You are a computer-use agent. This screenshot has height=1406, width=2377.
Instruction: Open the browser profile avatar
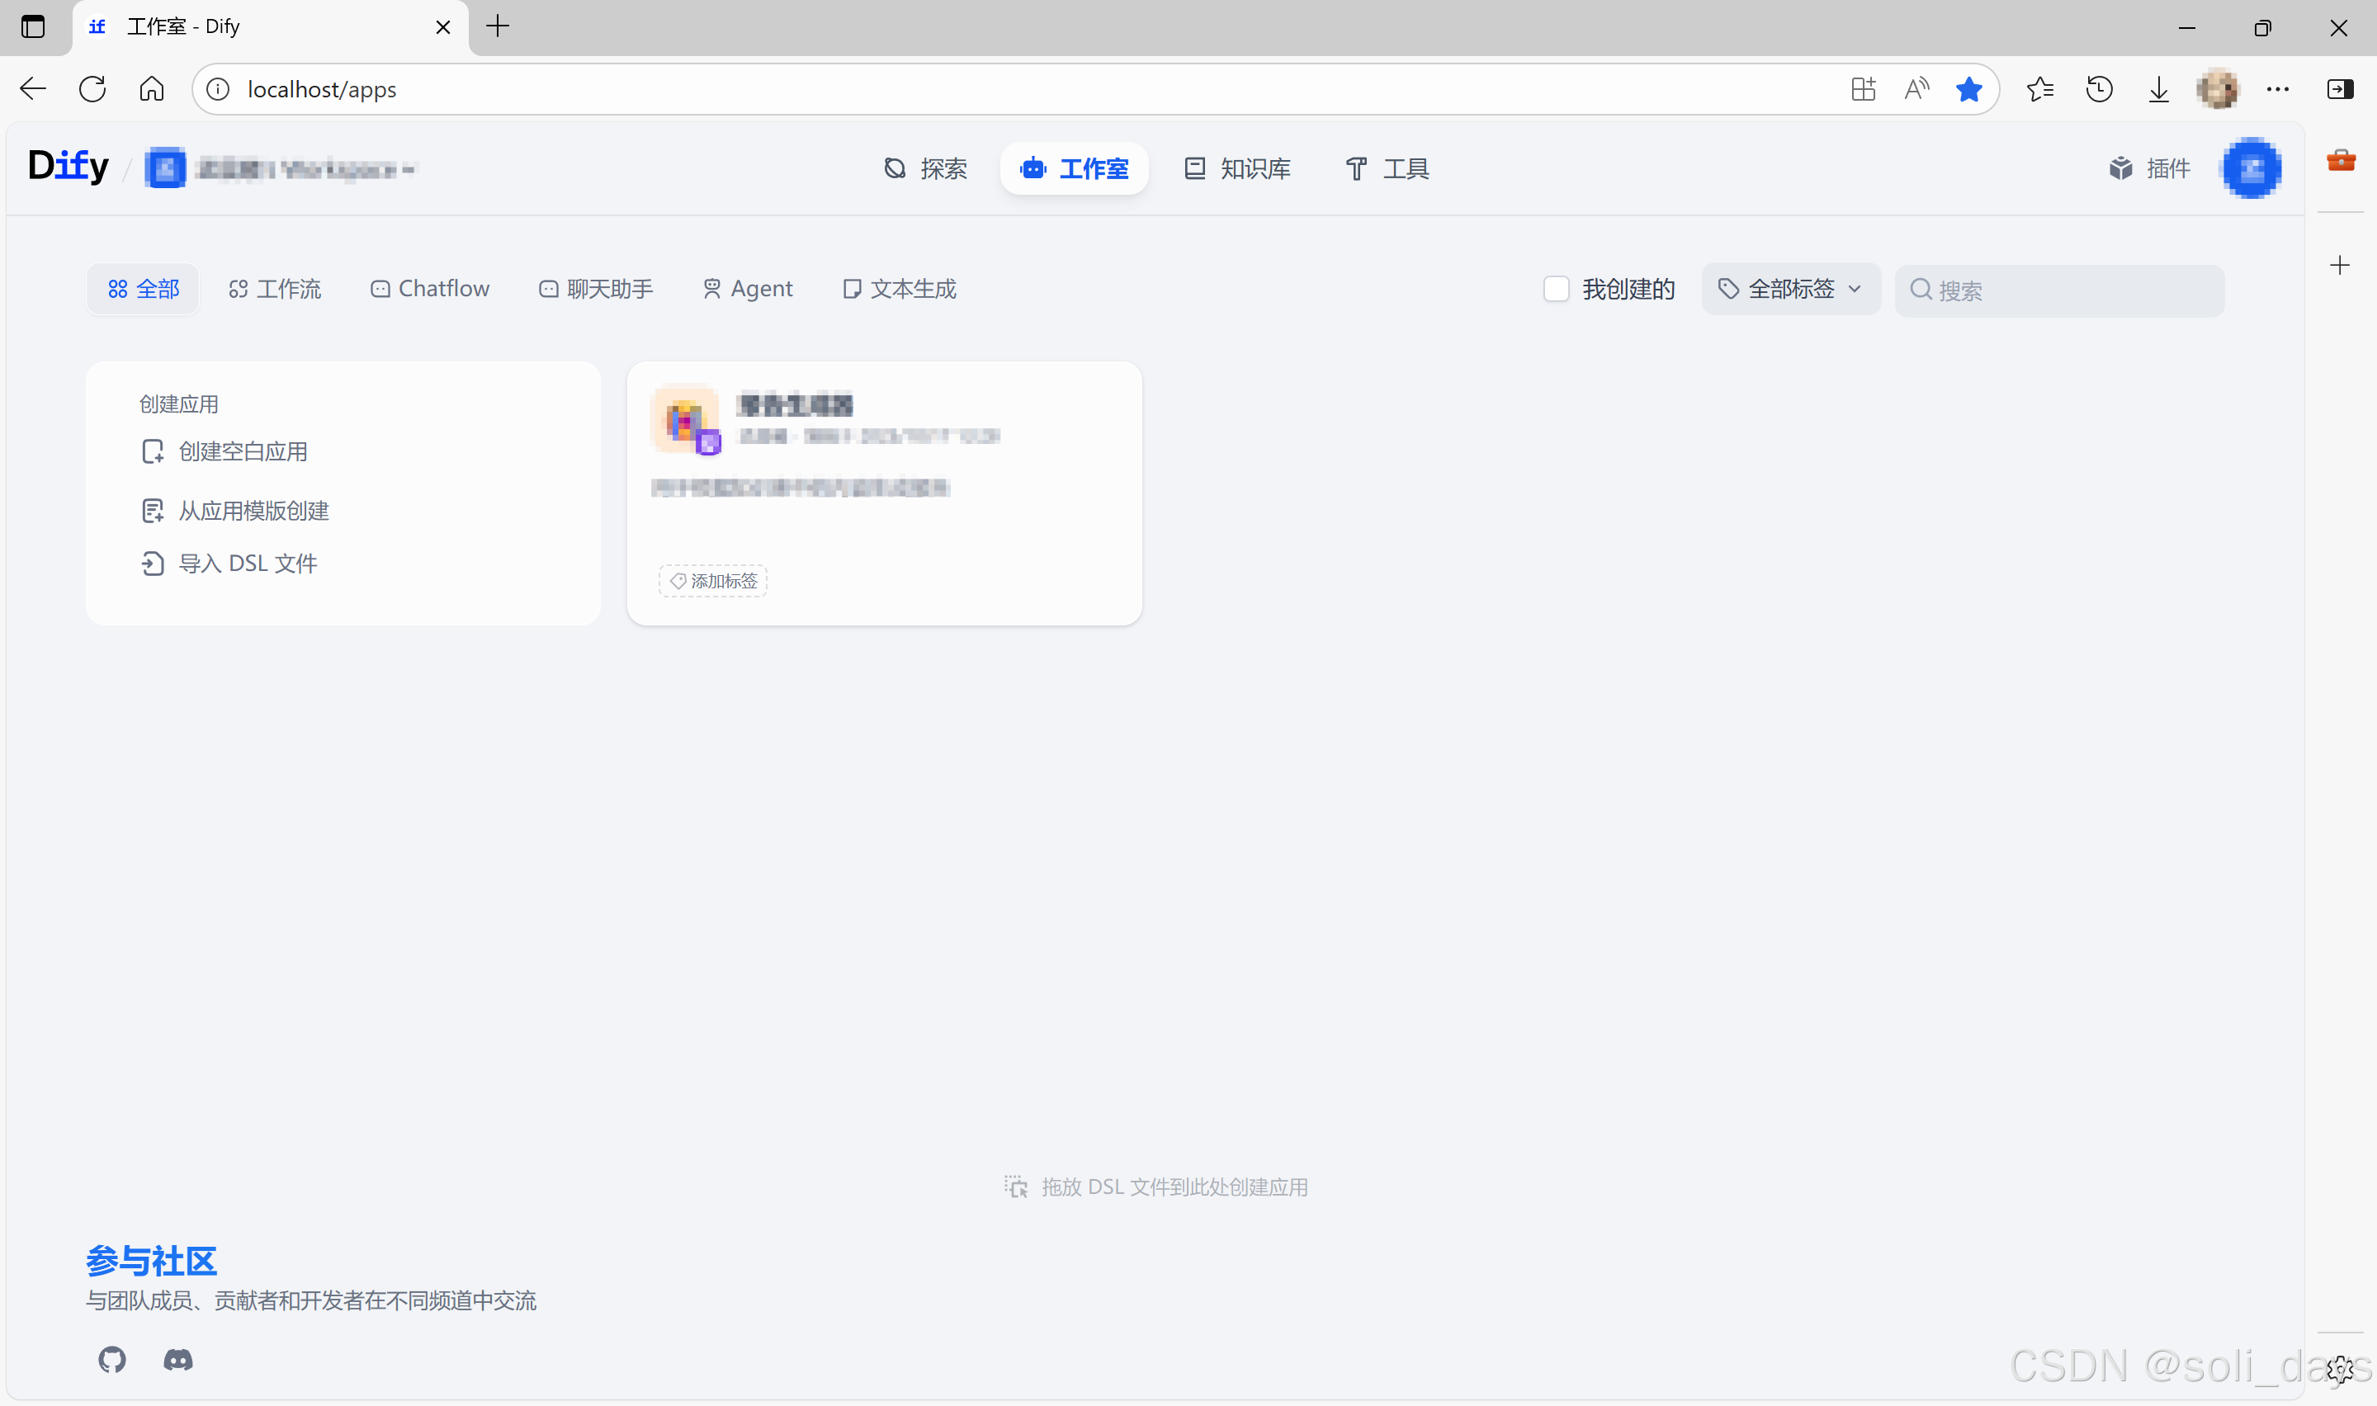[2218, 89]
